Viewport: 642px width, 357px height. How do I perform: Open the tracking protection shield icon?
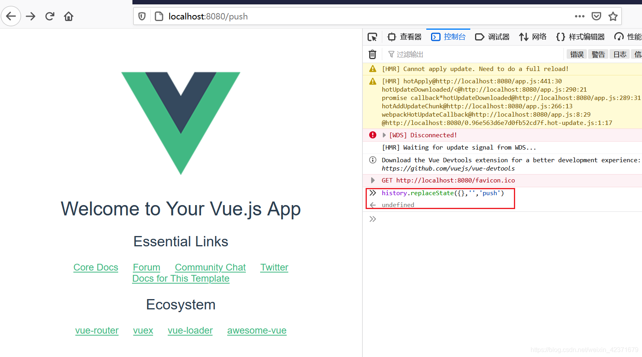point(142,16)
